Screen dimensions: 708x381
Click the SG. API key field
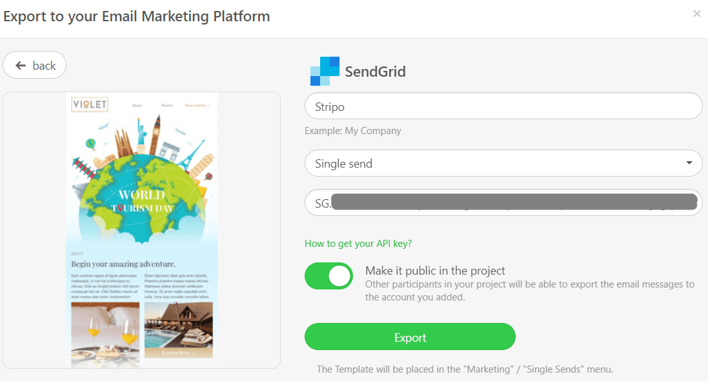[x=503, y=202]
